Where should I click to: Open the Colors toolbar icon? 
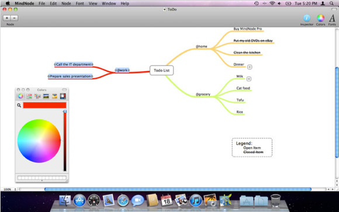320,18
